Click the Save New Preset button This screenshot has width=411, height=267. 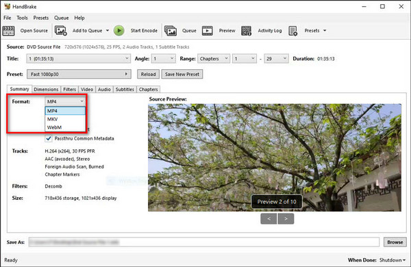click(182, 74)
